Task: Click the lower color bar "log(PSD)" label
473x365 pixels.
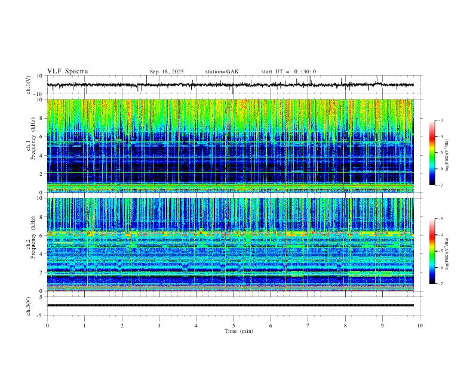Action: click(447, 253)
